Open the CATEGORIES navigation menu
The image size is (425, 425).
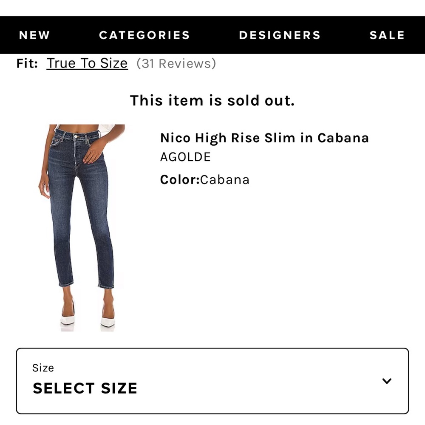144,35
